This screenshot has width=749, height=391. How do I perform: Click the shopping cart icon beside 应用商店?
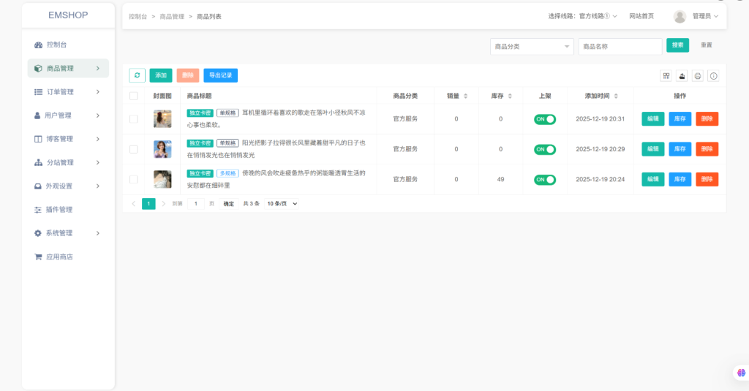point(38,257)
